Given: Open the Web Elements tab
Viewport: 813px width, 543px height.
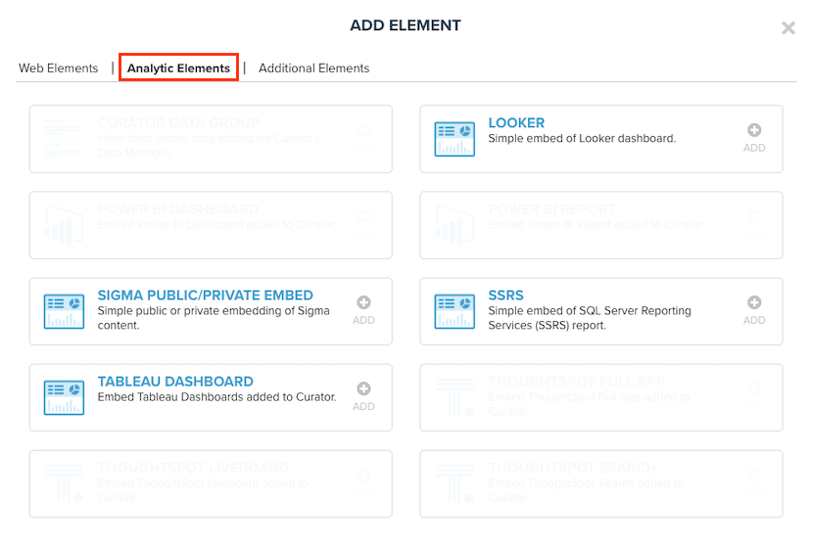Looking at the screenshot, I should click(58, 68).
